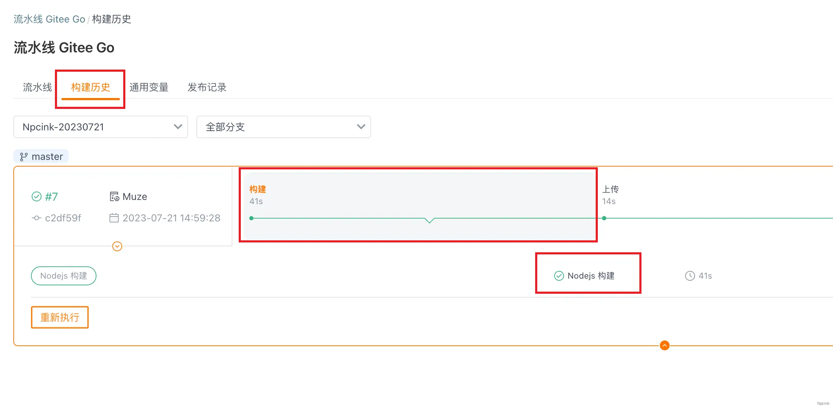Click the clock icon beside 41s
The image size is (833, 409).
[x=690, y=276]
